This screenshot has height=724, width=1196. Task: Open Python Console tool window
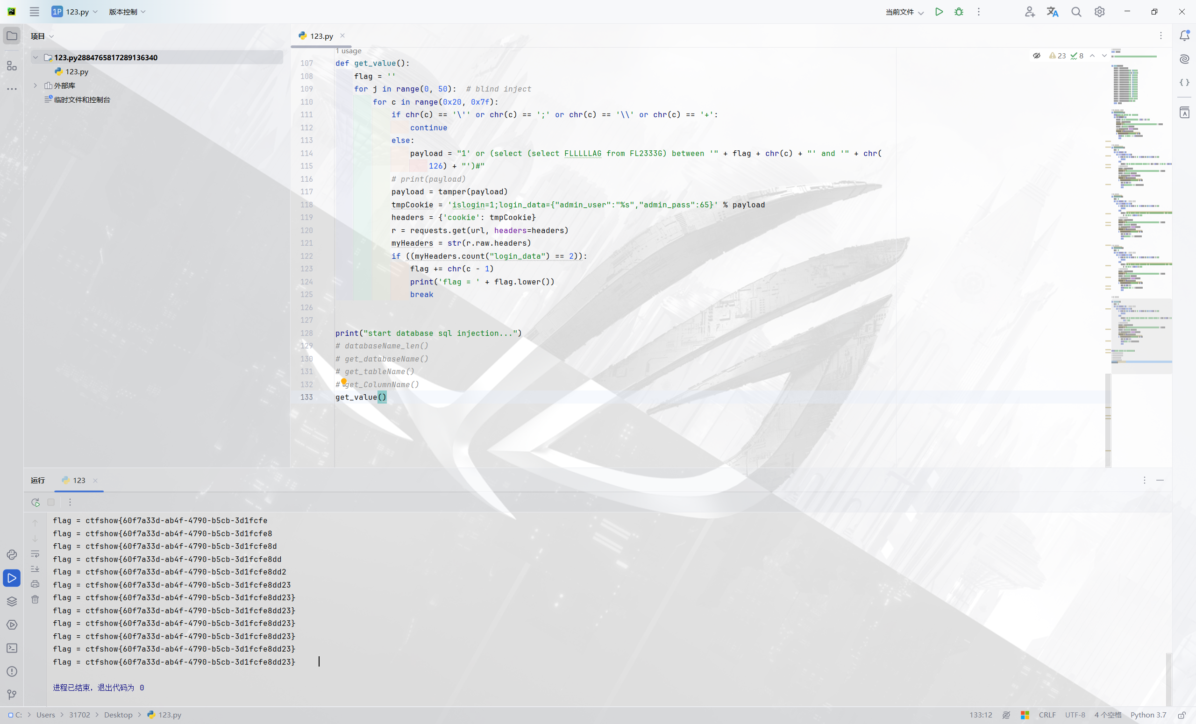(12, 554)
